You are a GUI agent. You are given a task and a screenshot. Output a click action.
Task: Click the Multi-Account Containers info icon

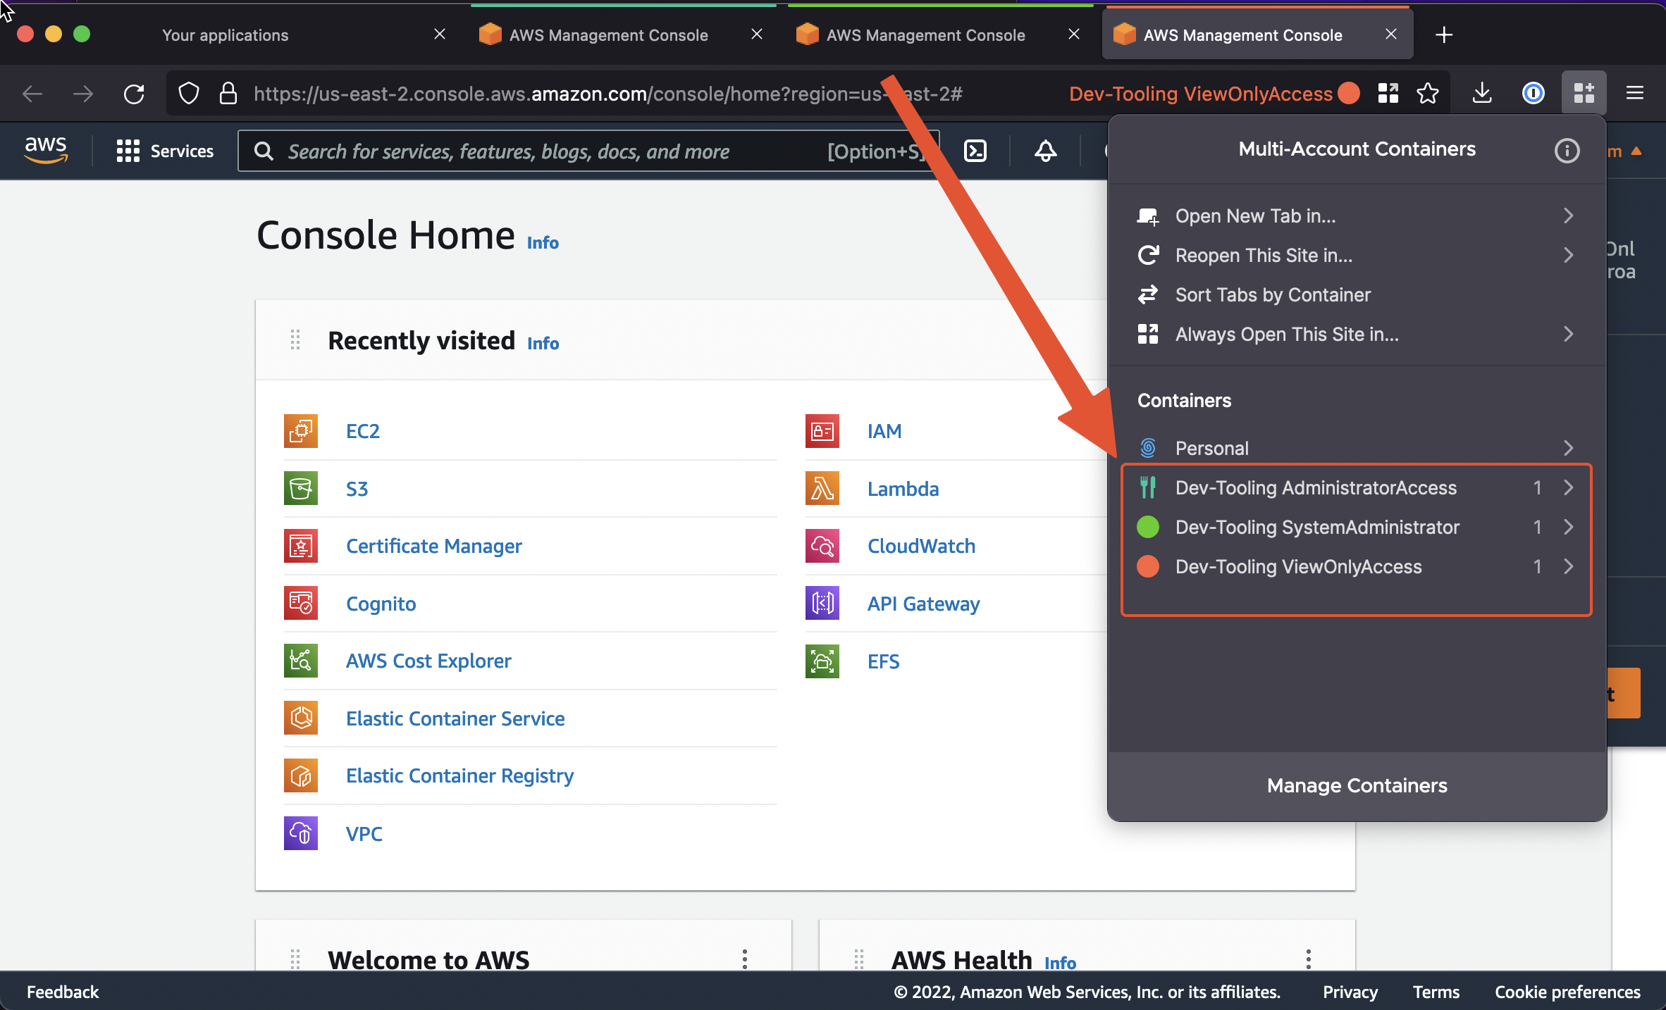pos(1567,150)
